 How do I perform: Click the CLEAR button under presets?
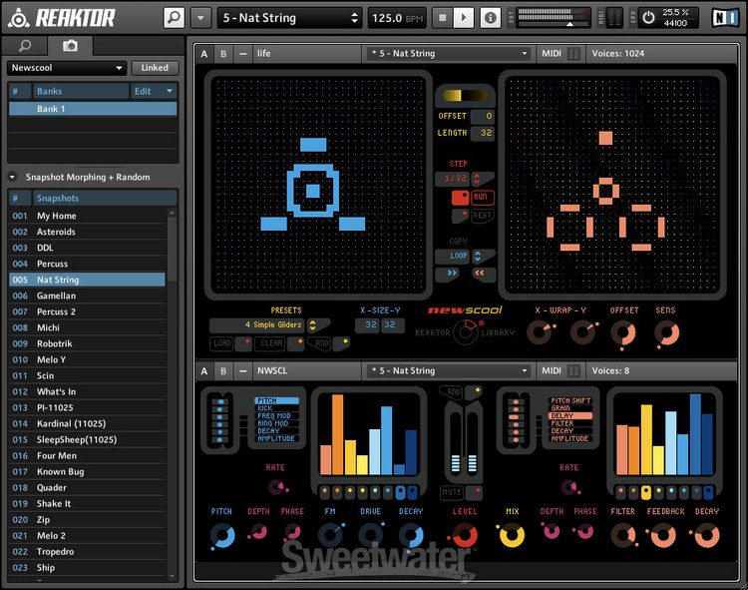[x=272, y=343]
